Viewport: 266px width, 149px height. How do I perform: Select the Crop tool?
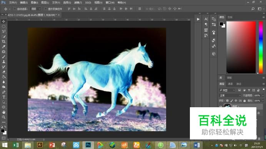[3, 42]
